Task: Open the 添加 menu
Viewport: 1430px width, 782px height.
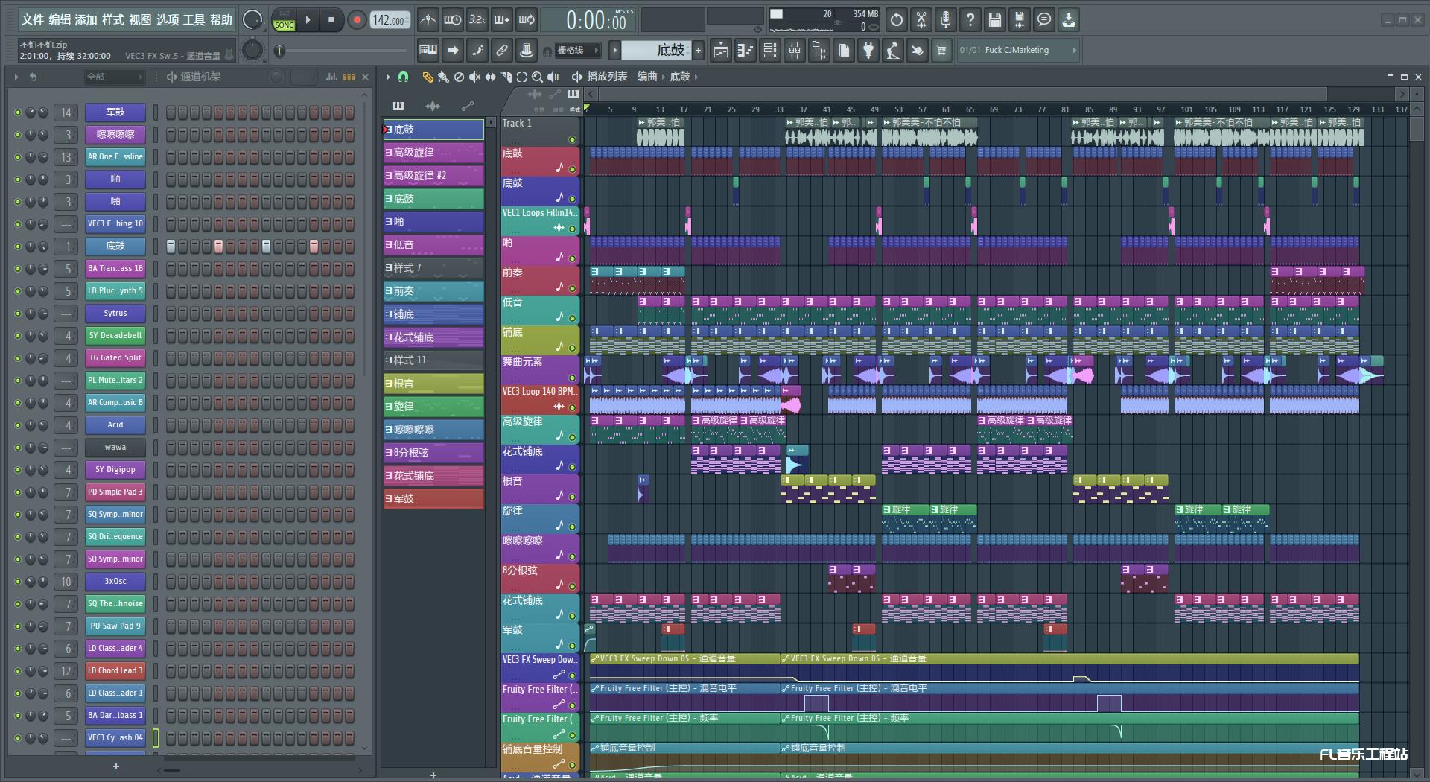Action: tap(86, 20)
